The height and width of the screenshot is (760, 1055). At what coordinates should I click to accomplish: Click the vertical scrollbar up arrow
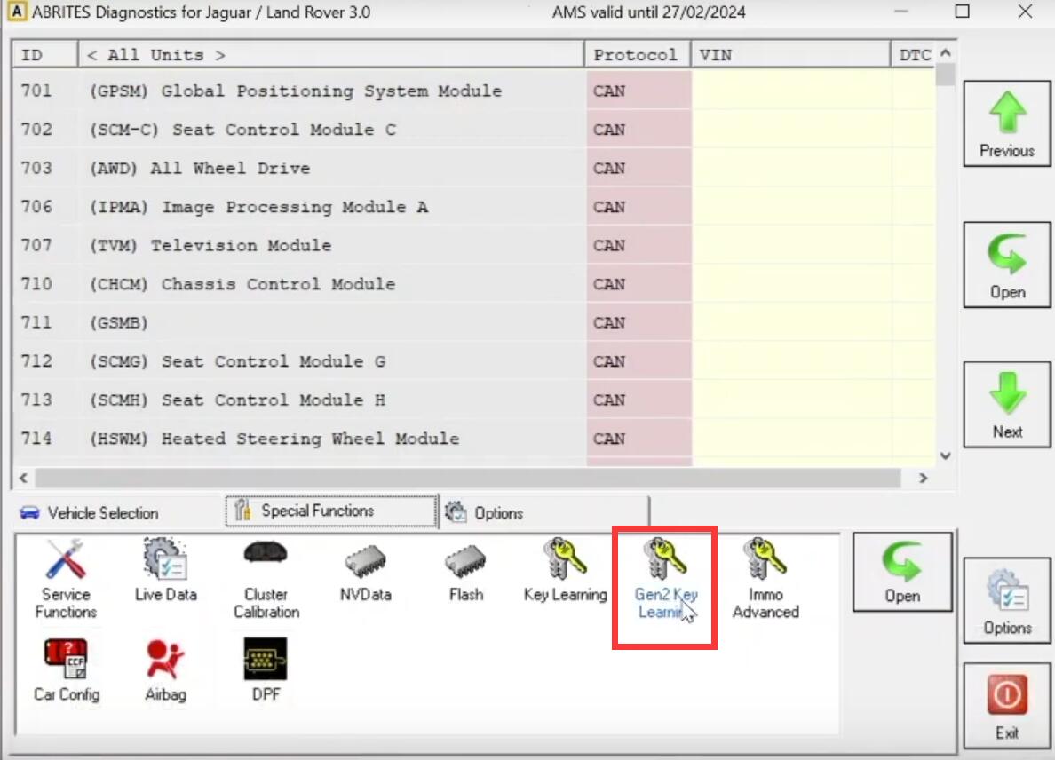(x=946, y=53)
